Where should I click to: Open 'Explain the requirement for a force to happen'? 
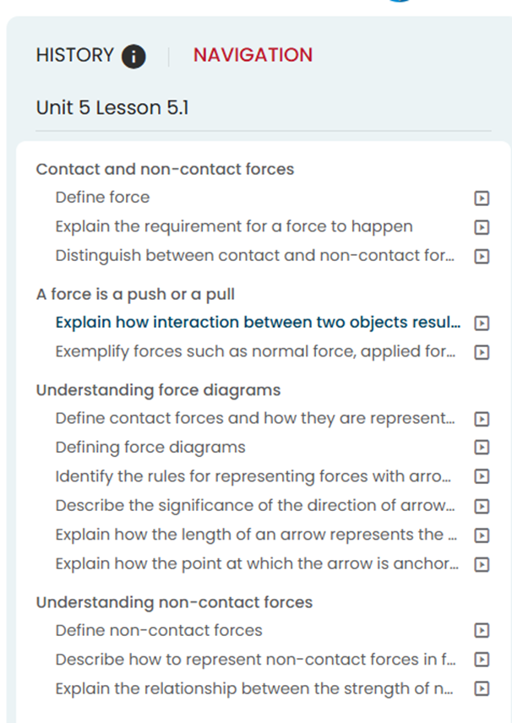click(x=234, y=226)
